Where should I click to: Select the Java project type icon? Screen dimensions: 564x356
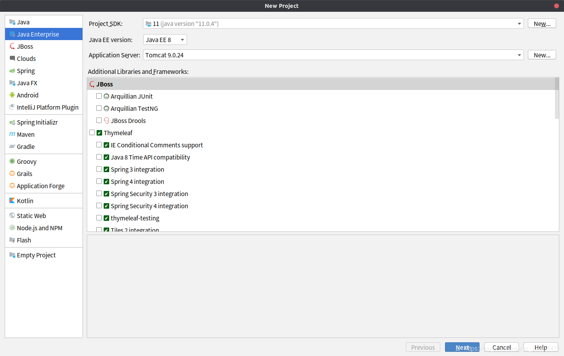pyautogui.click(x=12, y=22)
